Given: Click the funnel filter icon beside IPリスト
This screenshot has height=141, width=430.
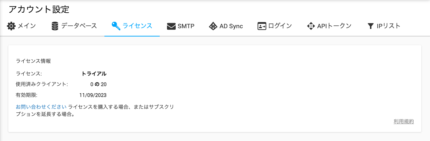Looking at the screenshot, I should coord(370,26).
